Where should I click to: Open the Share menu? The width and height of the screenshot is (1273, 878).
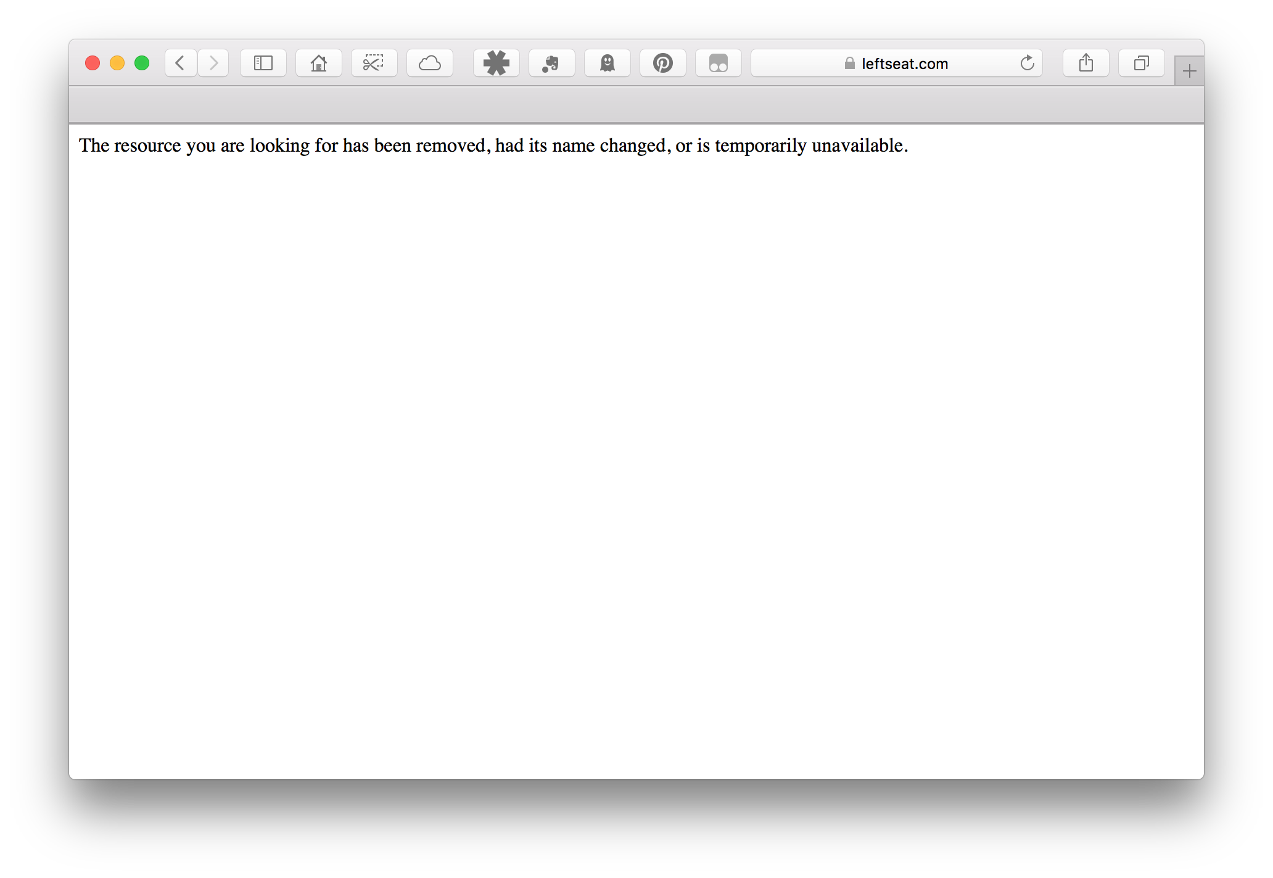[1086, 63]
